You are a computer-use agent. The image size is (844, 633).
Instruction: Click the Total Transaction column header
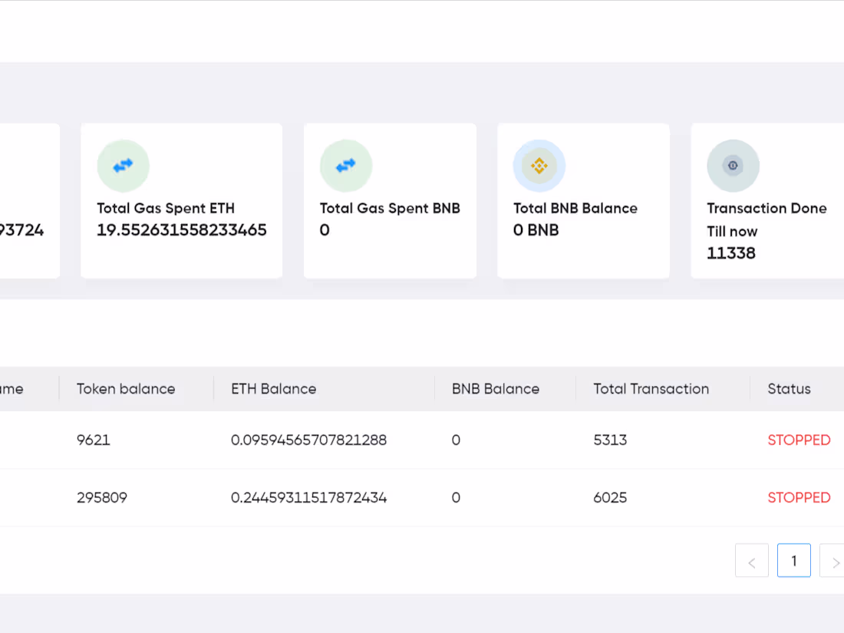(x=651, y=389)
